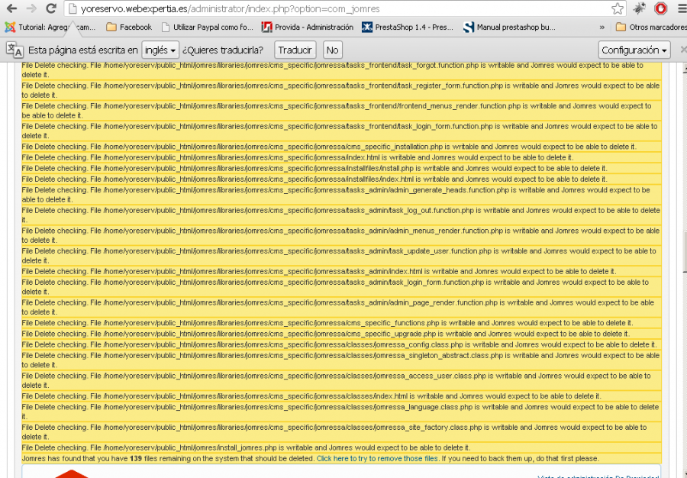The width and height of the screenshot is (687, 478).
Task: Select the jomressa_language.class.php warning row
Action: point(341,412)
